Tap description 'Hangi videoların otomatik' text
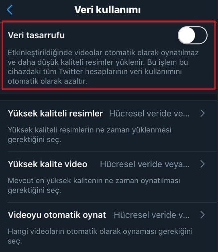Screen dimensions: 218x252 pyautogui.click(x=100, y=236)
